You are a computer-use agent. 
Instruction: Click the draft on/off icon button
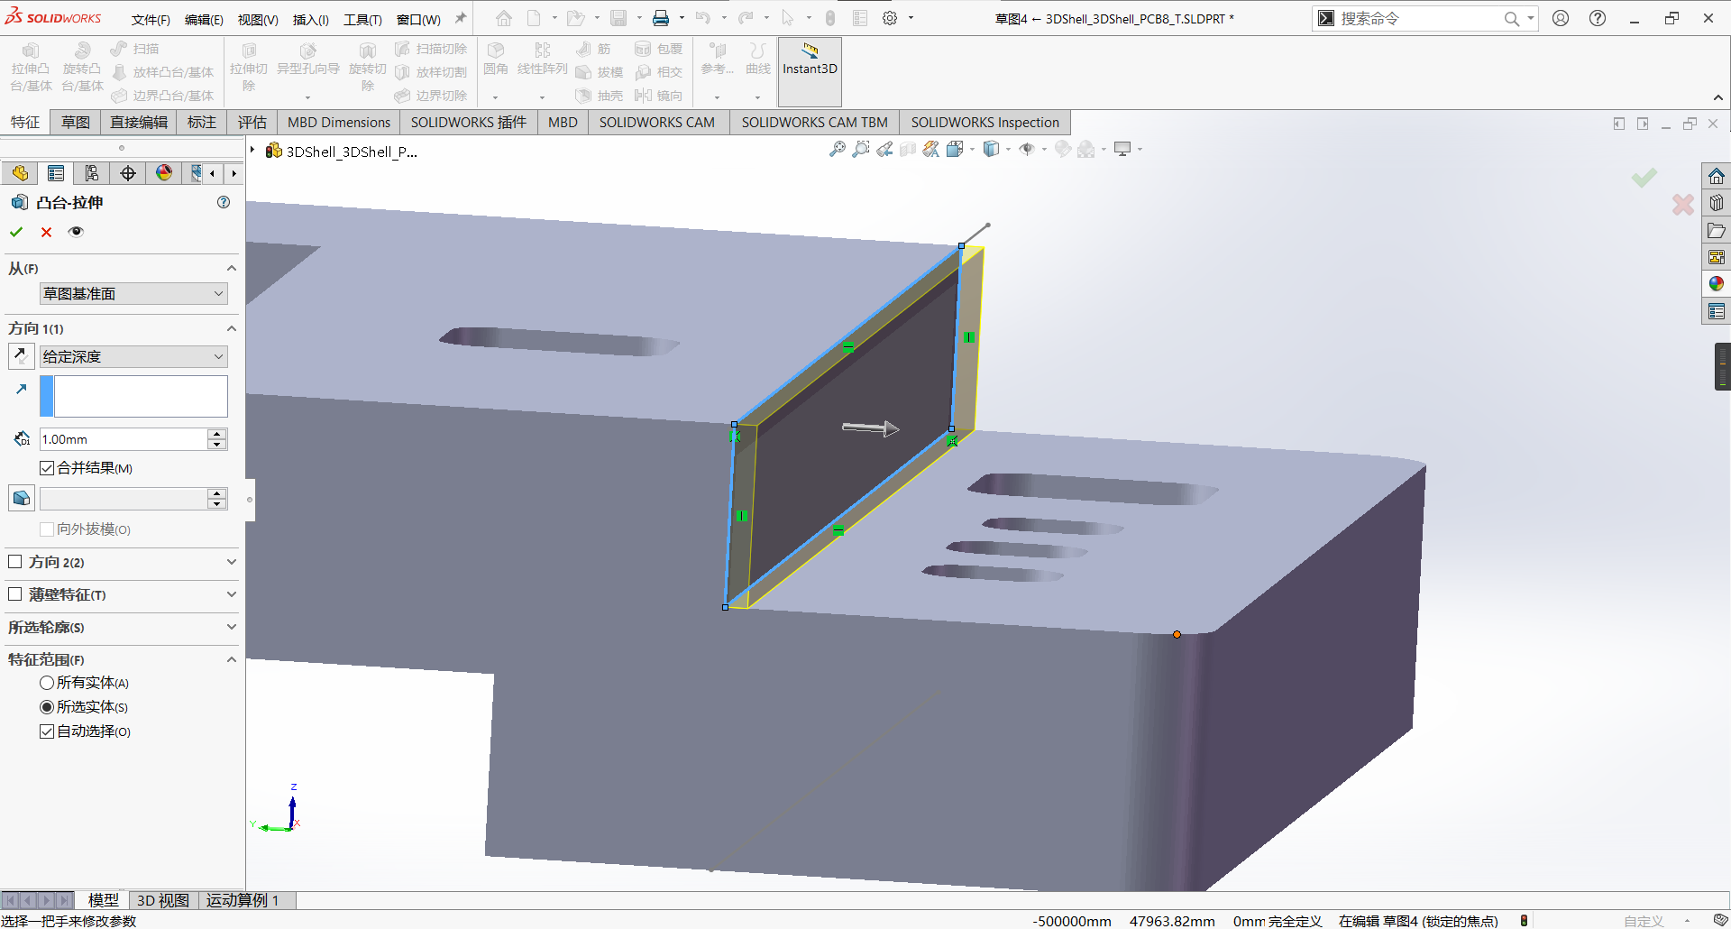point(22,498)
